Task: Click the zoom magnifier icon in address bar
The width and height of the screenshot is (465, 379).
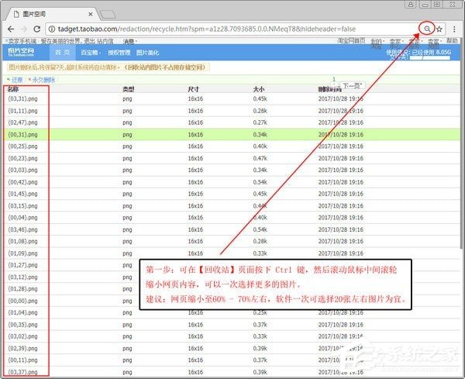Action: [425, 29]
